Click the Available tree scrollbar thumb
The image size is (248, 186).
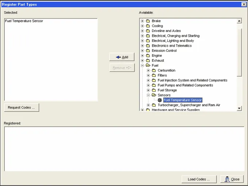point(239,52)
